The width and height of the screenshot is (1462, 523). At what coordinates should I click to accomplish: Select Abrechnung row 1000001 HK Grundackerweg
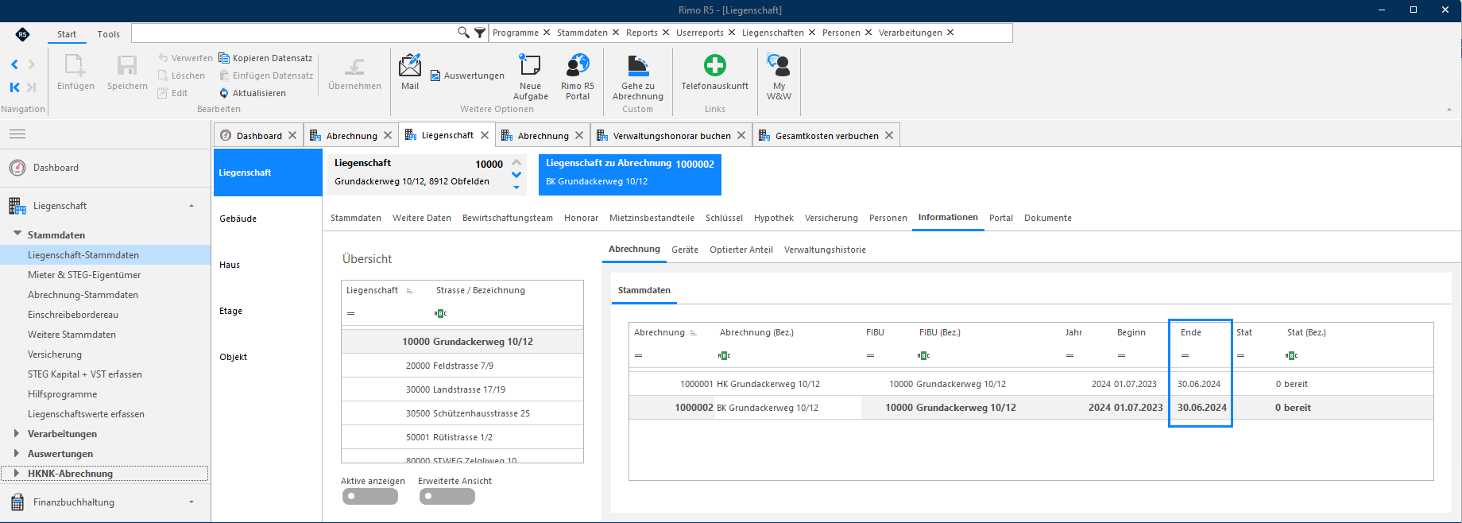pos(1031,384)
